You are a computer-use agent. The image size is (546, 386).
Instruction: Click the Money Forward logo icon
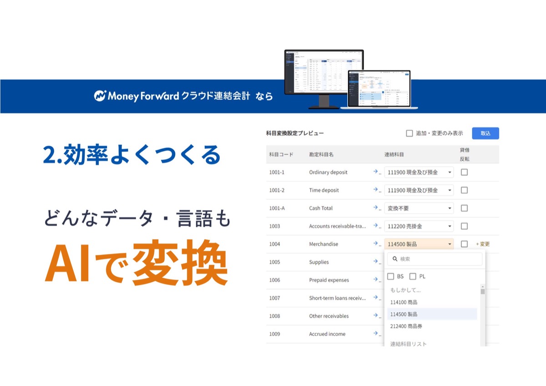100,96
